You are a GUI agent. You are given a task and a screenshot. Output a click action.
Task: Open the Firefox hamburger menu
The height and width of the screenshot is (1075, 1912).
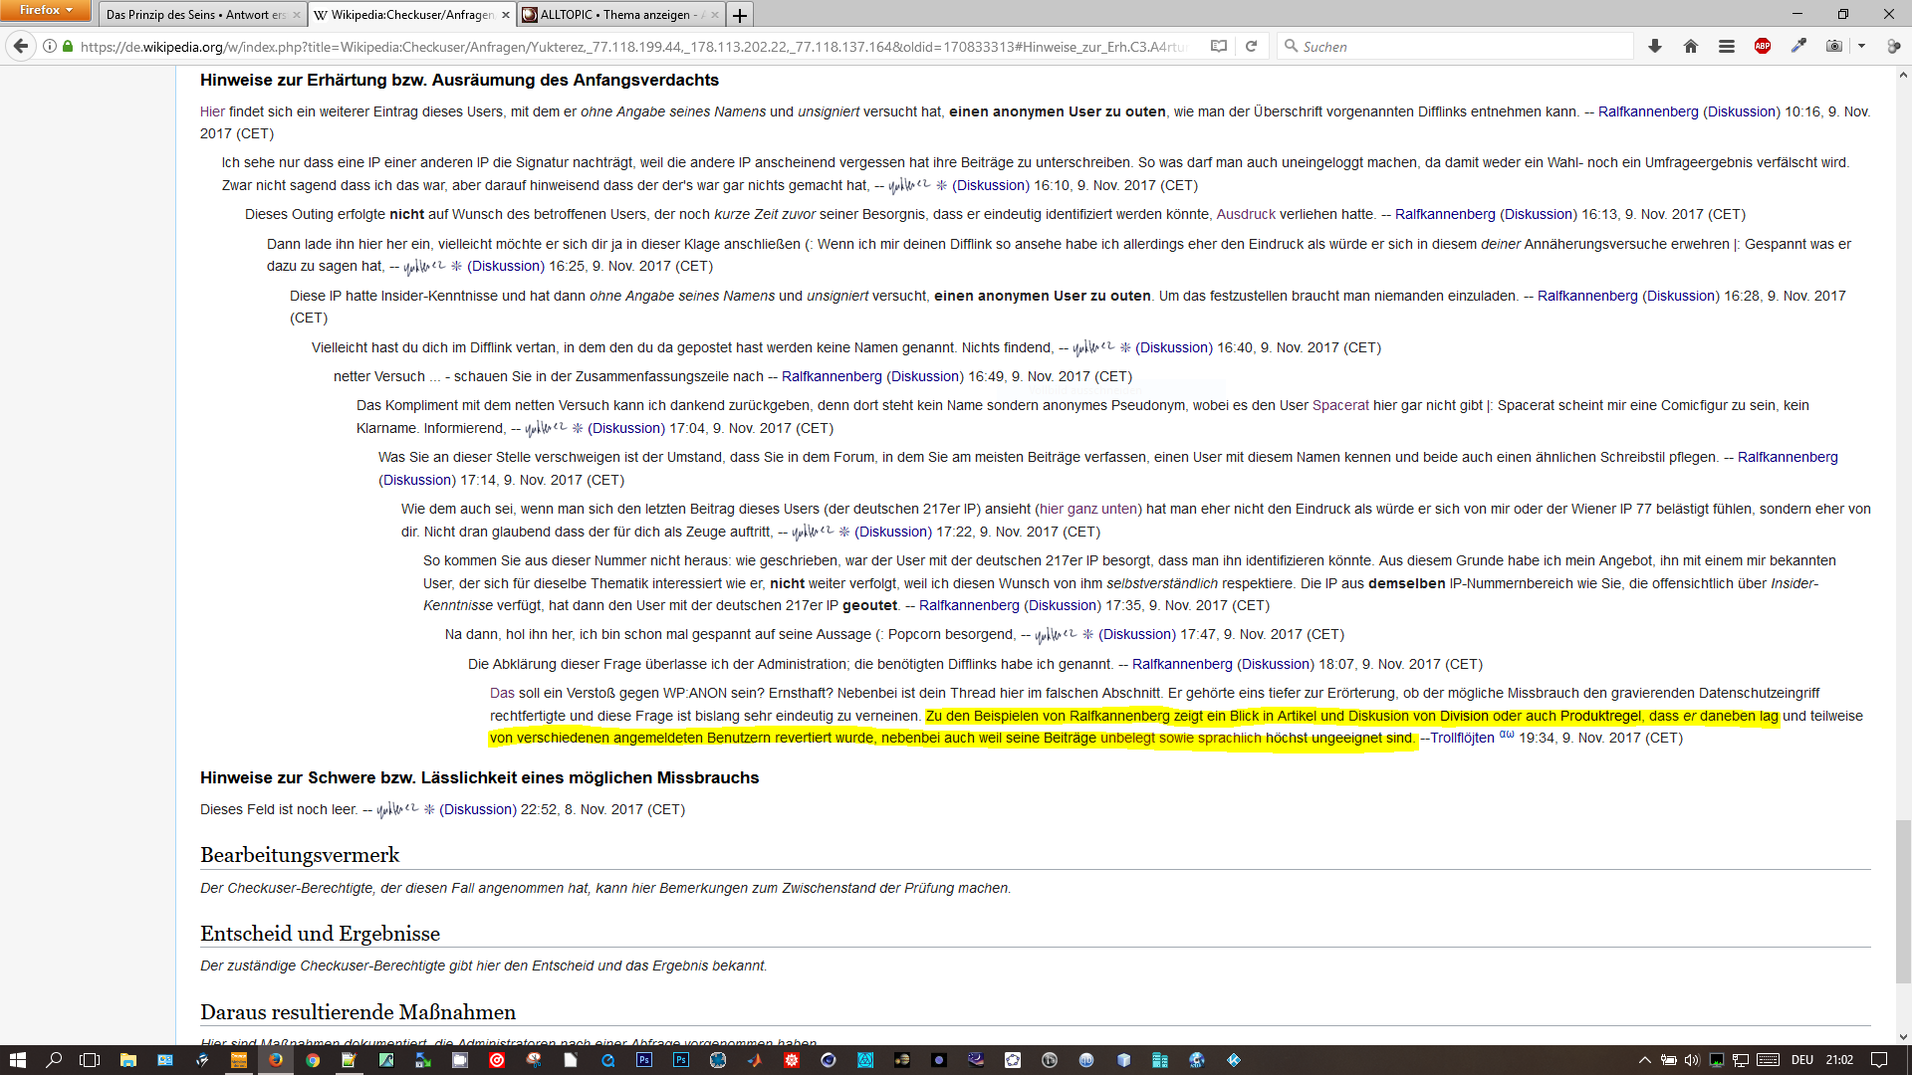click(x=1727, y=46)
